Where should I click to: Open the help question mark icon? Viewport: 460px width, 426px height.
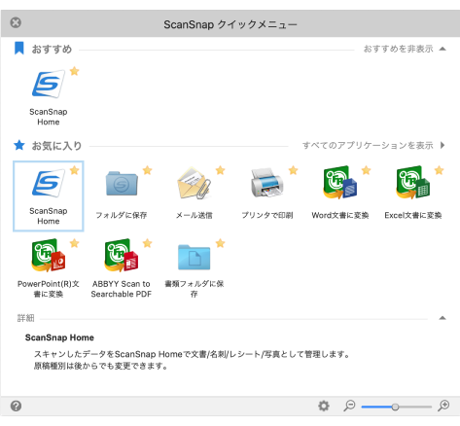(16, 406)
